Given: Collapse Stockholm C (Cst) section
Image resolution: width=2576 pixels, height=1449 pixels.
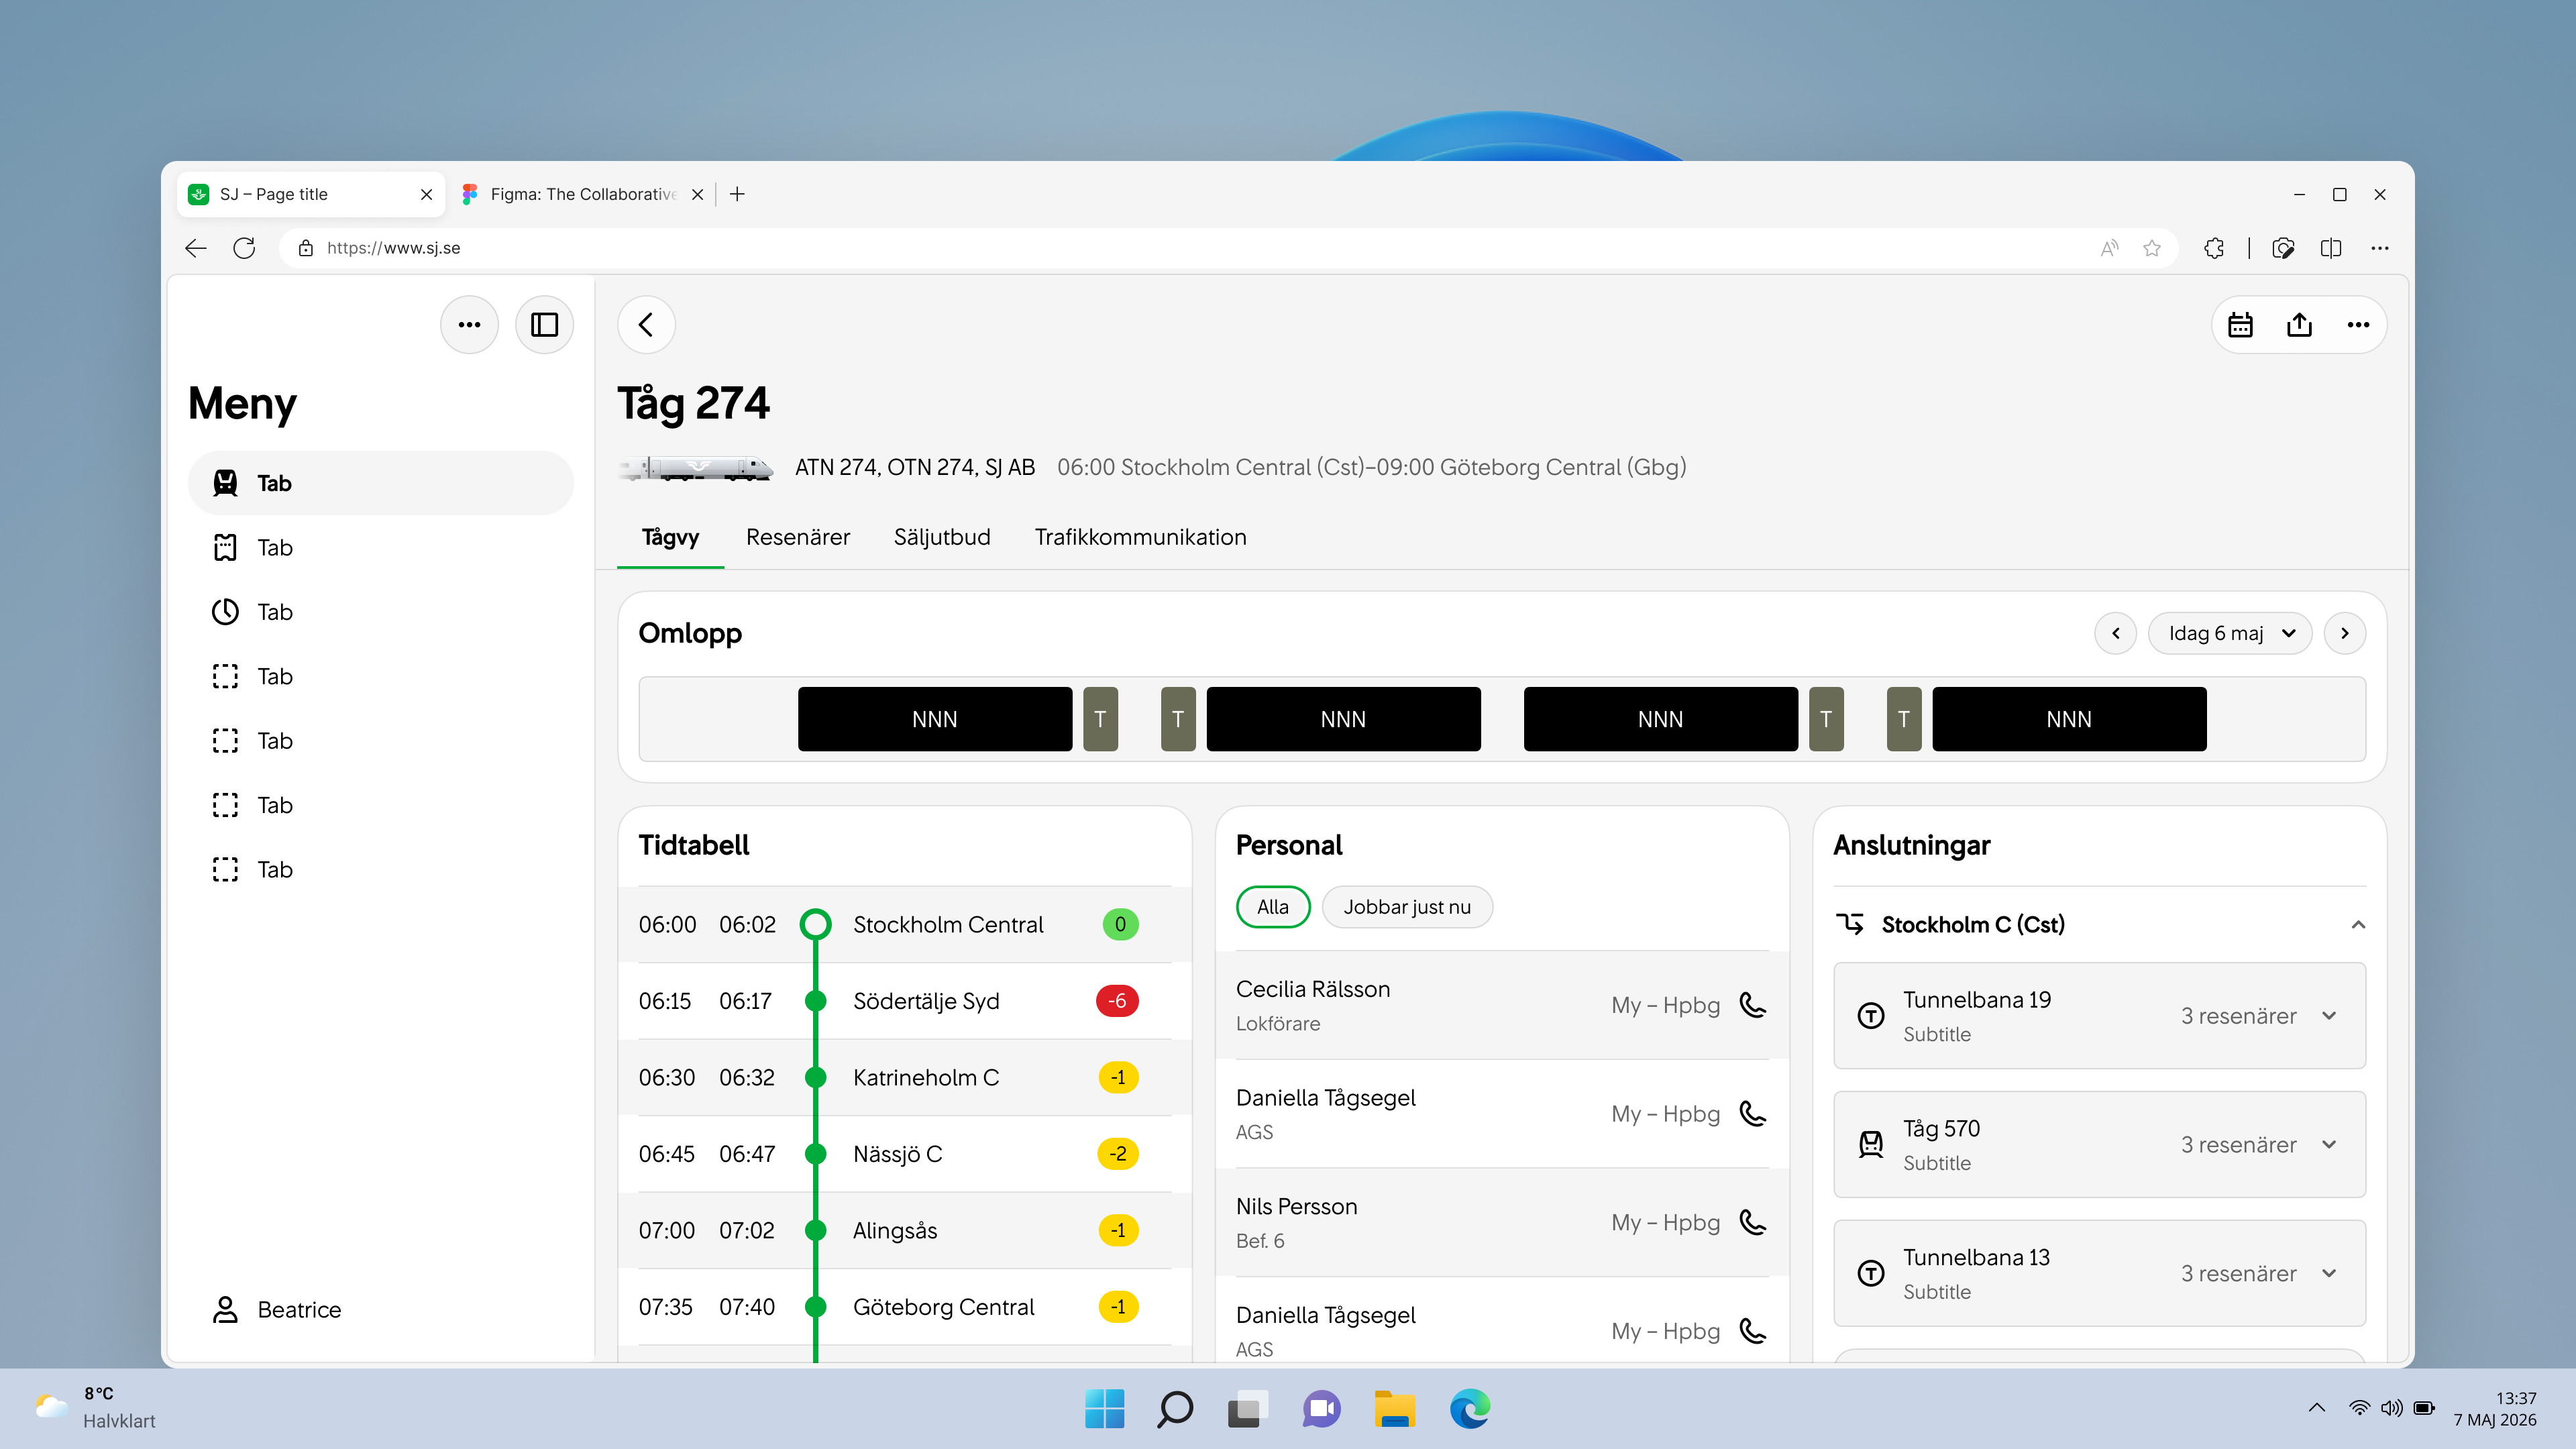Looking at the screenshot, I should tap(2358, 924).
